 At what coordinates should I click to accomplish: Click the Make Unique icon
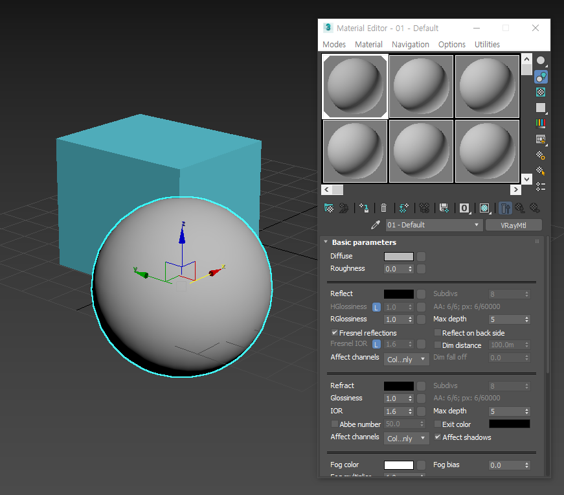click(424, 208)
